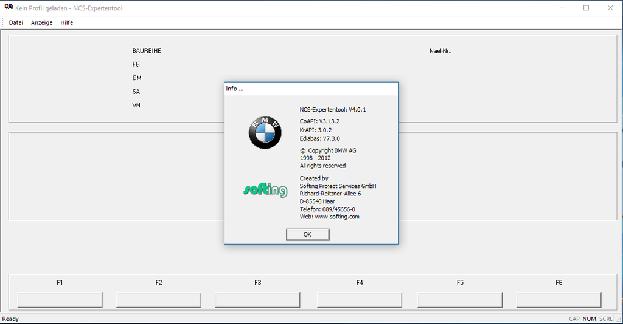Click the KrAPI: 3.0.2 line
This screenshot has height=324, width=623.
pos(316,130)
